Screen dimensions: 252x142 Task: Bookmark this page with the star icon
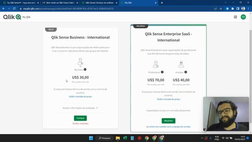point(221,9)
